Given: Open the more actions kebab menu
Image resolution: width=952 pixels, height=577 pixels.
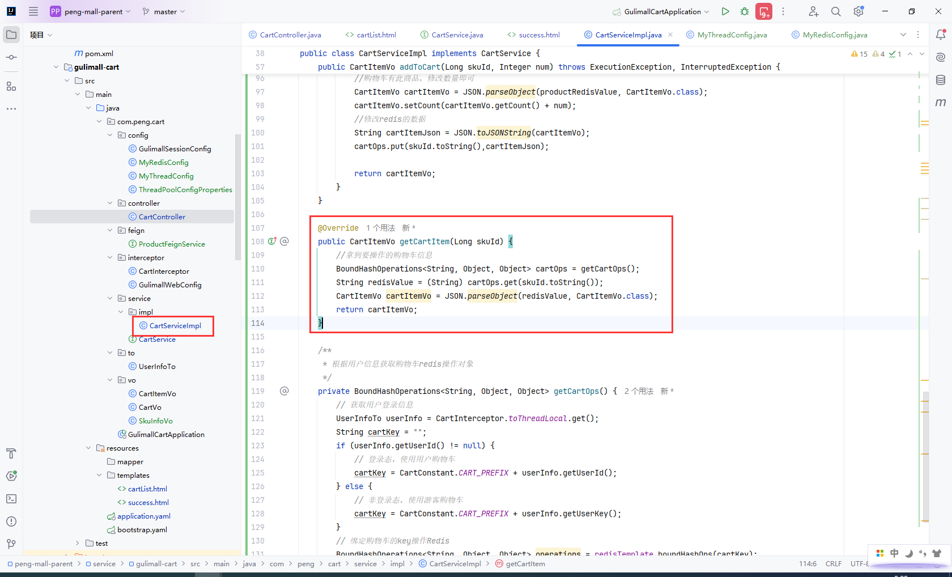Looking at the screenshot, I should 783,11.
